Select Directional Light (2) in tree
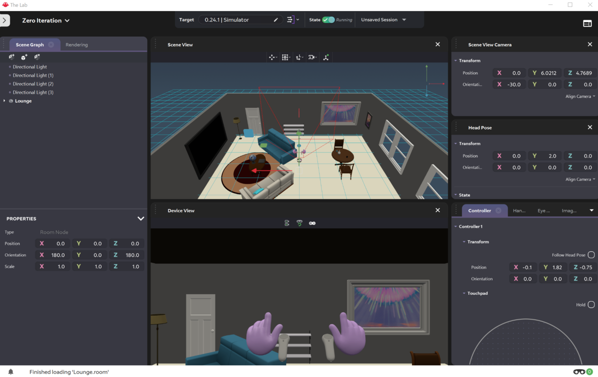Screen dimensions: 598x377 (33, 84)
